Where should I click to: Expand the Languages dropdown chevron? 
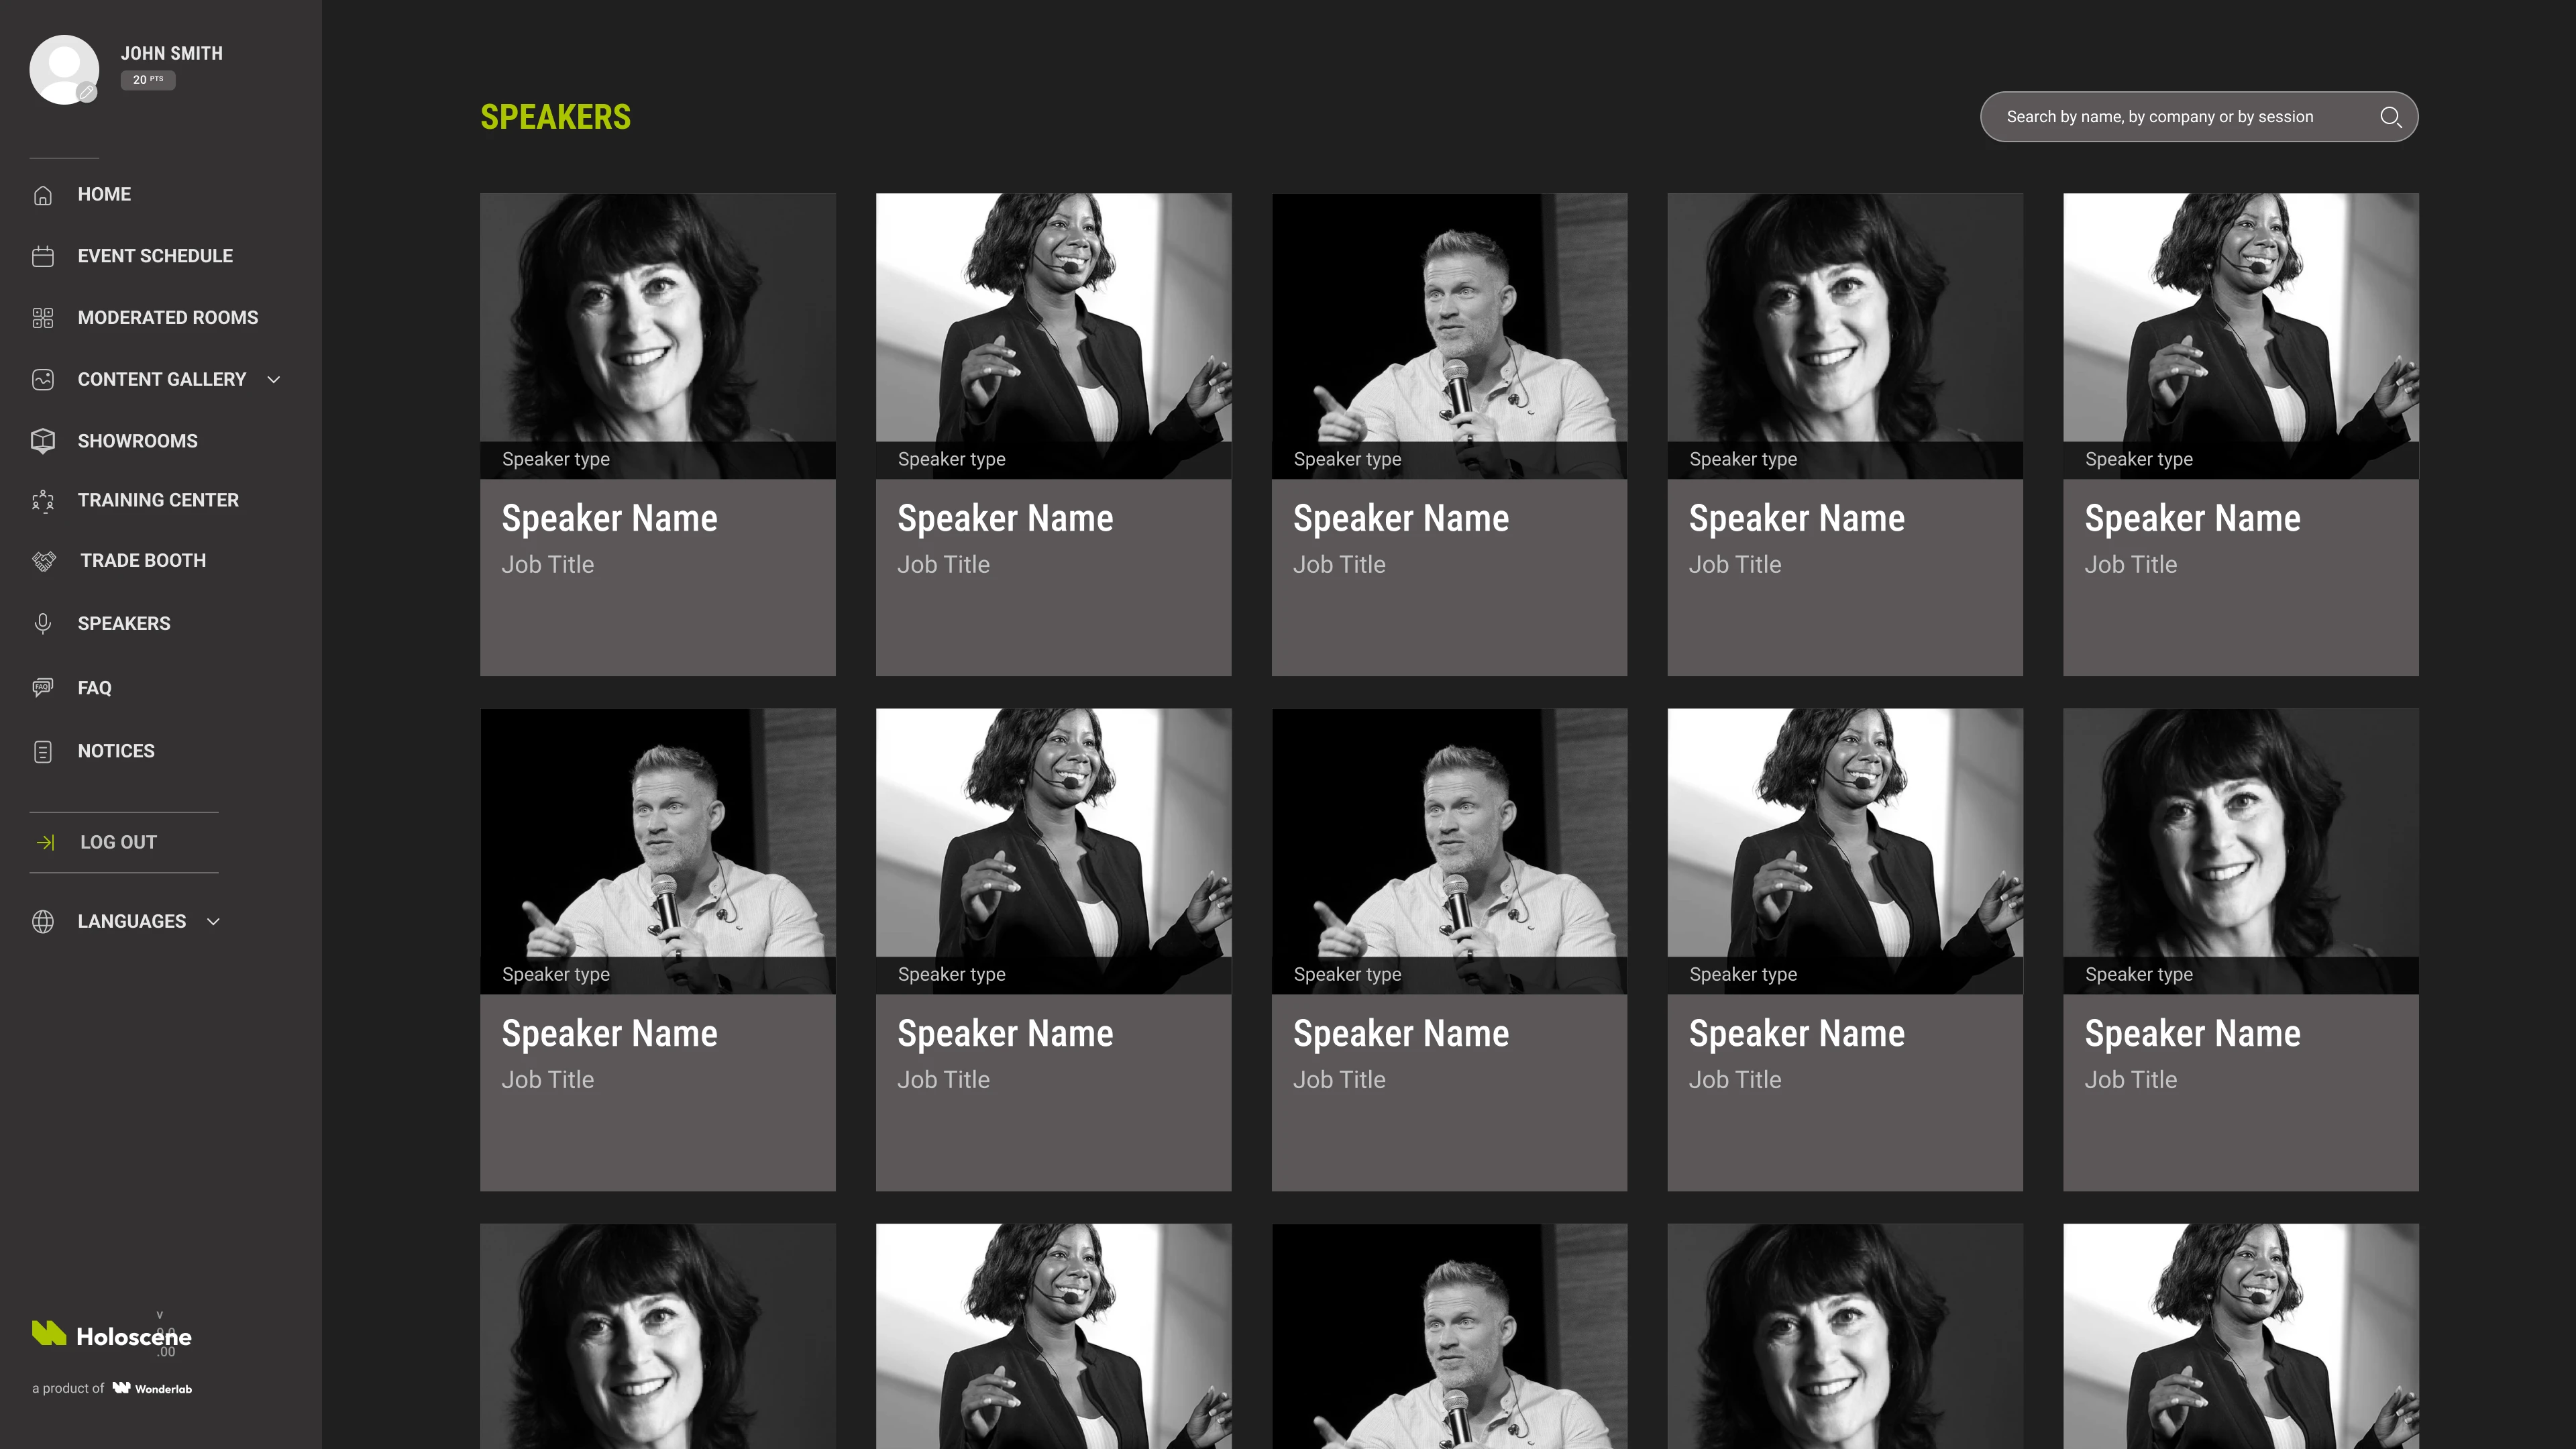[213, 922]
